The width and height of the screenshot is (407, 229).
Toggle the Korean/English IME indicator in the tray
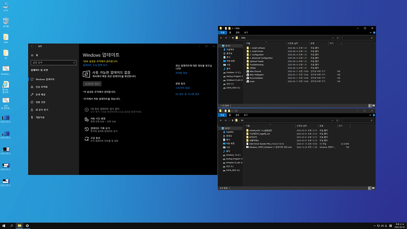[x=385, y=225]
